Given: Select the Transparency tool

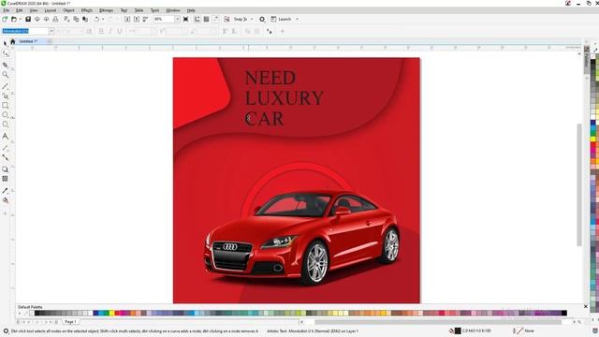Looking at the screenshot, I should (5, 179).
